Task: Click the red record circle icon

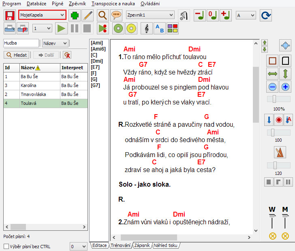Action: (279, 120)
